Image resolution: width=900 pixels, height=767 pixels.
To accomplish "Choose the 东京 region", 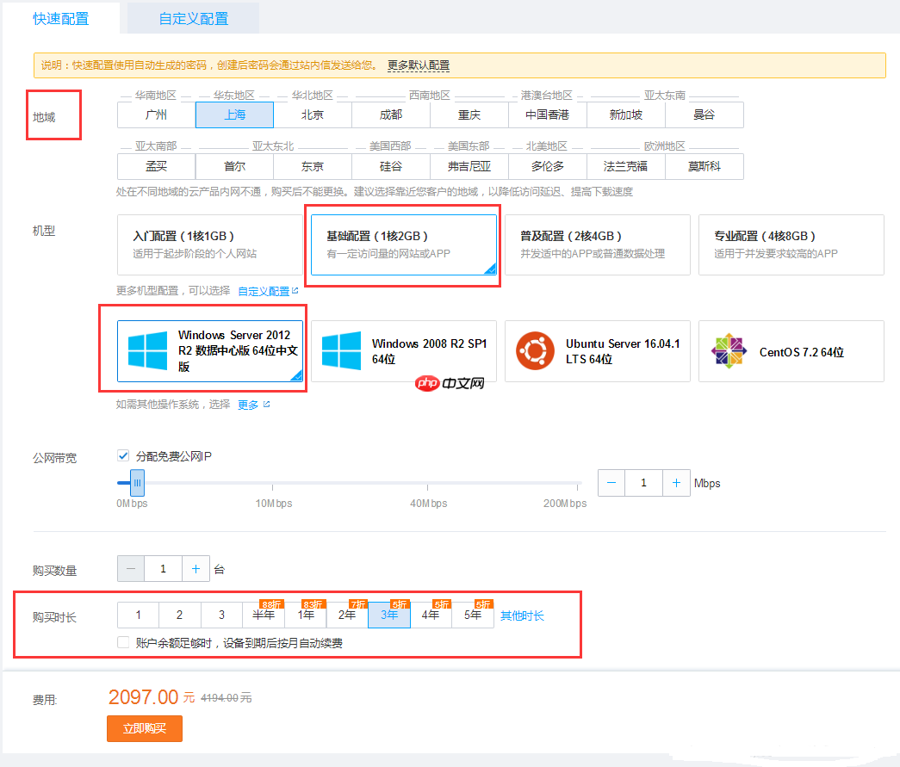I will coord(313,166).
